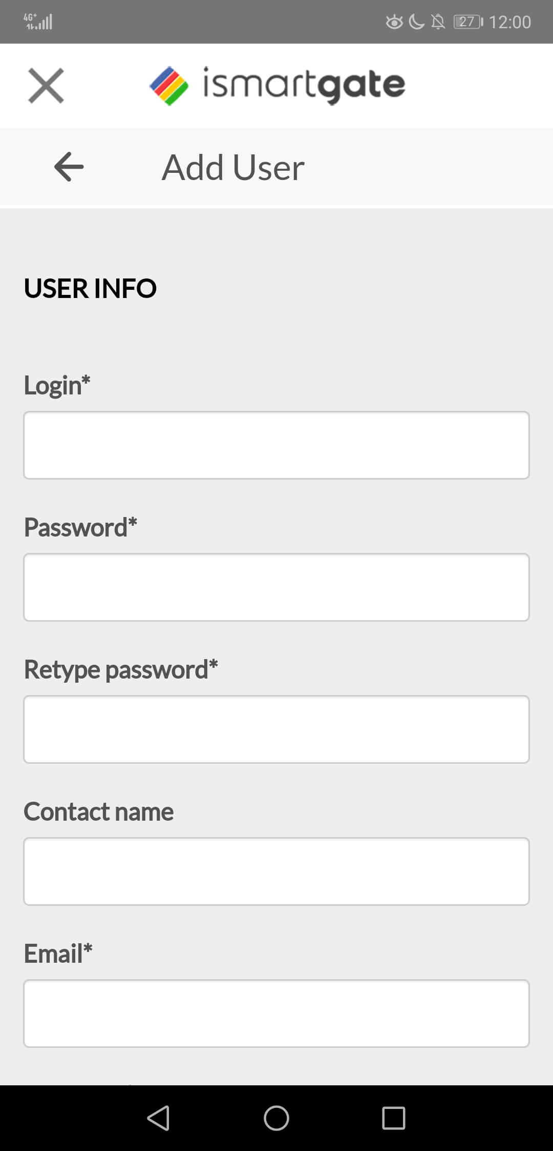The image size is (553, 1151).
Task: Tap the 12:00 clock in status bar
Action: [x=510, y=22]
